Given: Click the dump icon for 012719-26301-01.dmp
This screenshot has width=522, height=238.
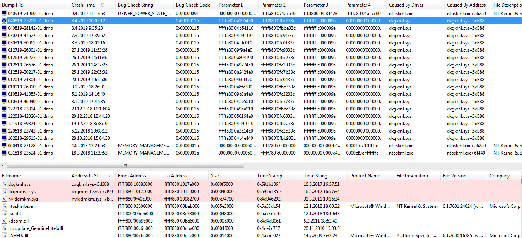Looking at the screenshot, I should (4, 50).
